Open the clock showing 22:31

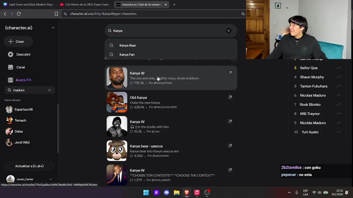point(337,193)
